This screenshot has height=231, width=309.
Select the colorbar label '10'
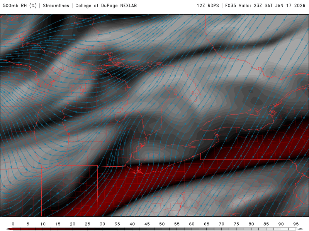pos(43,224)
